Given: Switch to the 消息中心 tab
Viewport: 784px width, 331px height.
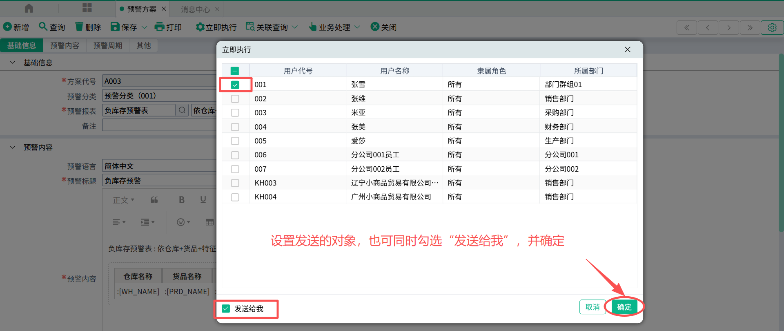Looking at the screenshot, I should pyautogui.click(x=195, y=9).
